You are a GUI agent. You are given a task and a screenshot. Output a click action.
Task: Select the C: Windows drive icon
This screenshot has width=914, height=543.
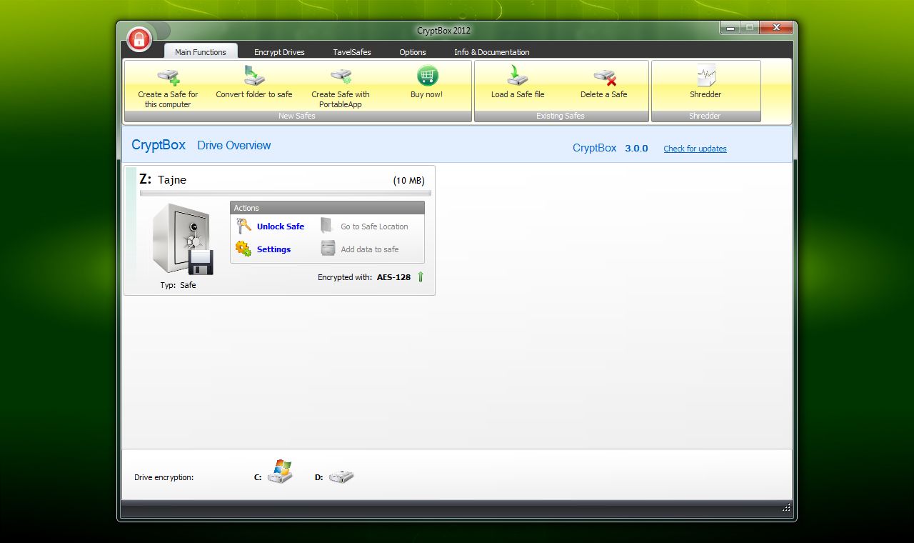[x=281, y=472]
